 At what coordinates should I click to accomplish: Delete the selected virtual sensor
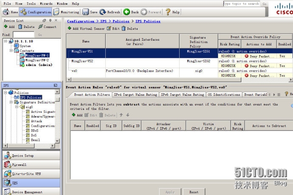(x=130, y=28)
